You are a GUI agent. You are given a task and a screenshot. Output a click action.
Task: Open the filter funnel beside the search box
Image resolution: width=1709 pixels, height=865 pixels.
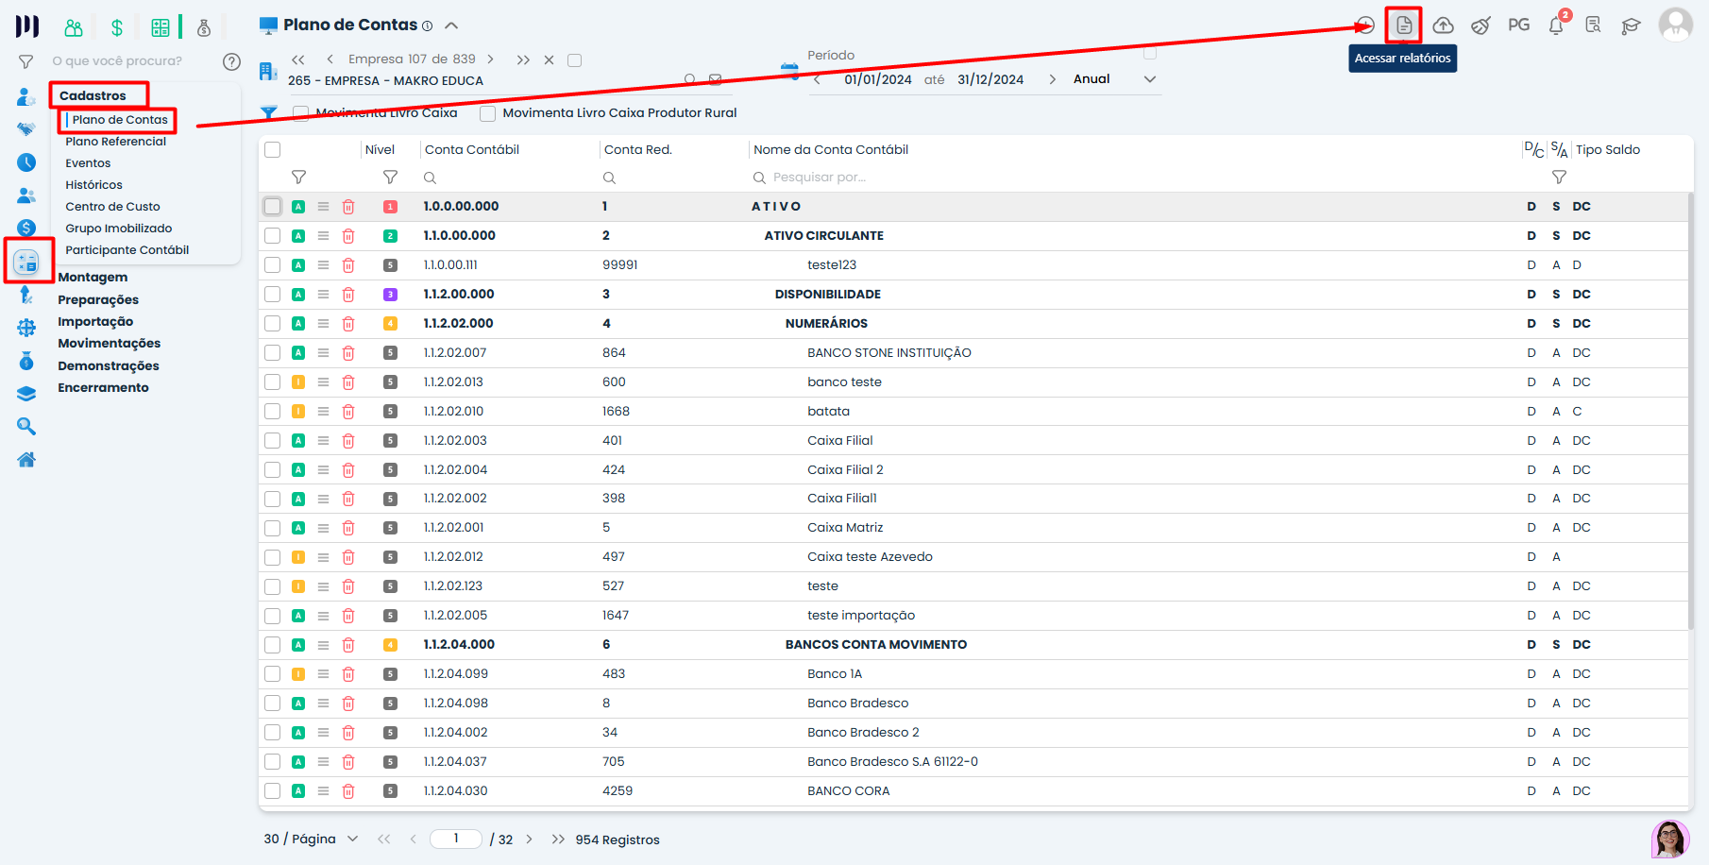[26, 62]
